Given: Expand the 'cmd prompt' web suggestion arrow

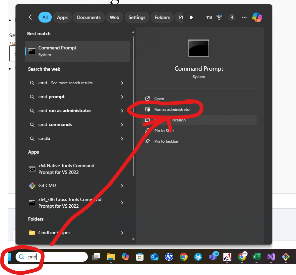Looking at the screenshot, I should [x=122, y=97].
